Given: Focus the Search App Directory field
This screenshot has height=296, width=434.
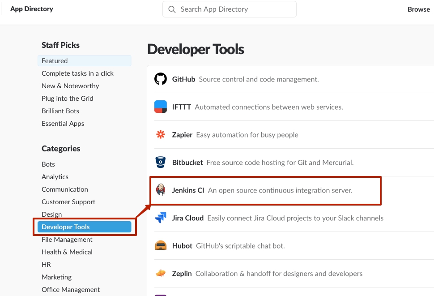Looking at the screenshot, I should point(230,9).
